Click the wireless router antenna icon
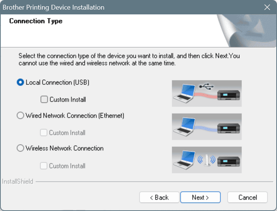Screen dimensions: 277x211 pos(206,161)
